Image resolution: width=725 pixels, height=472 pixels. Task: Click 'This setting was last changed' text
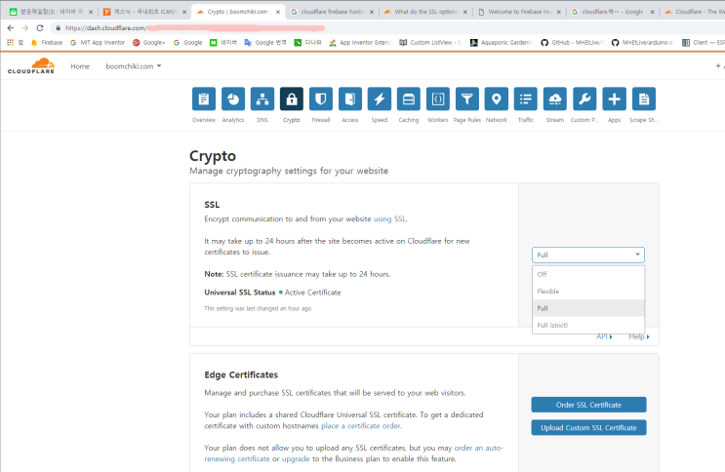(x=258, y=309)
